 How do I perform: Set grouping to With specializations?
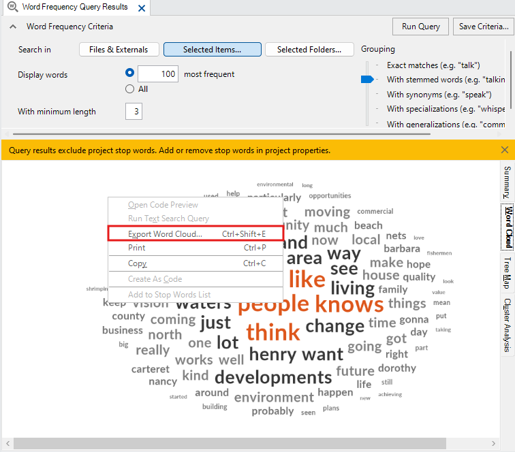[446, 109]
